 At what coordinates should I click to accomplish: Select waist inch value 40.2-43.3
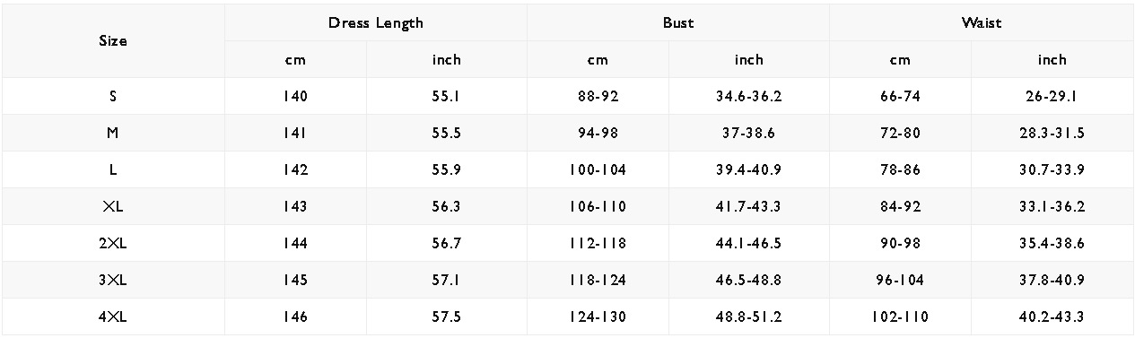pyautogui.click(x=1052, y=316)
